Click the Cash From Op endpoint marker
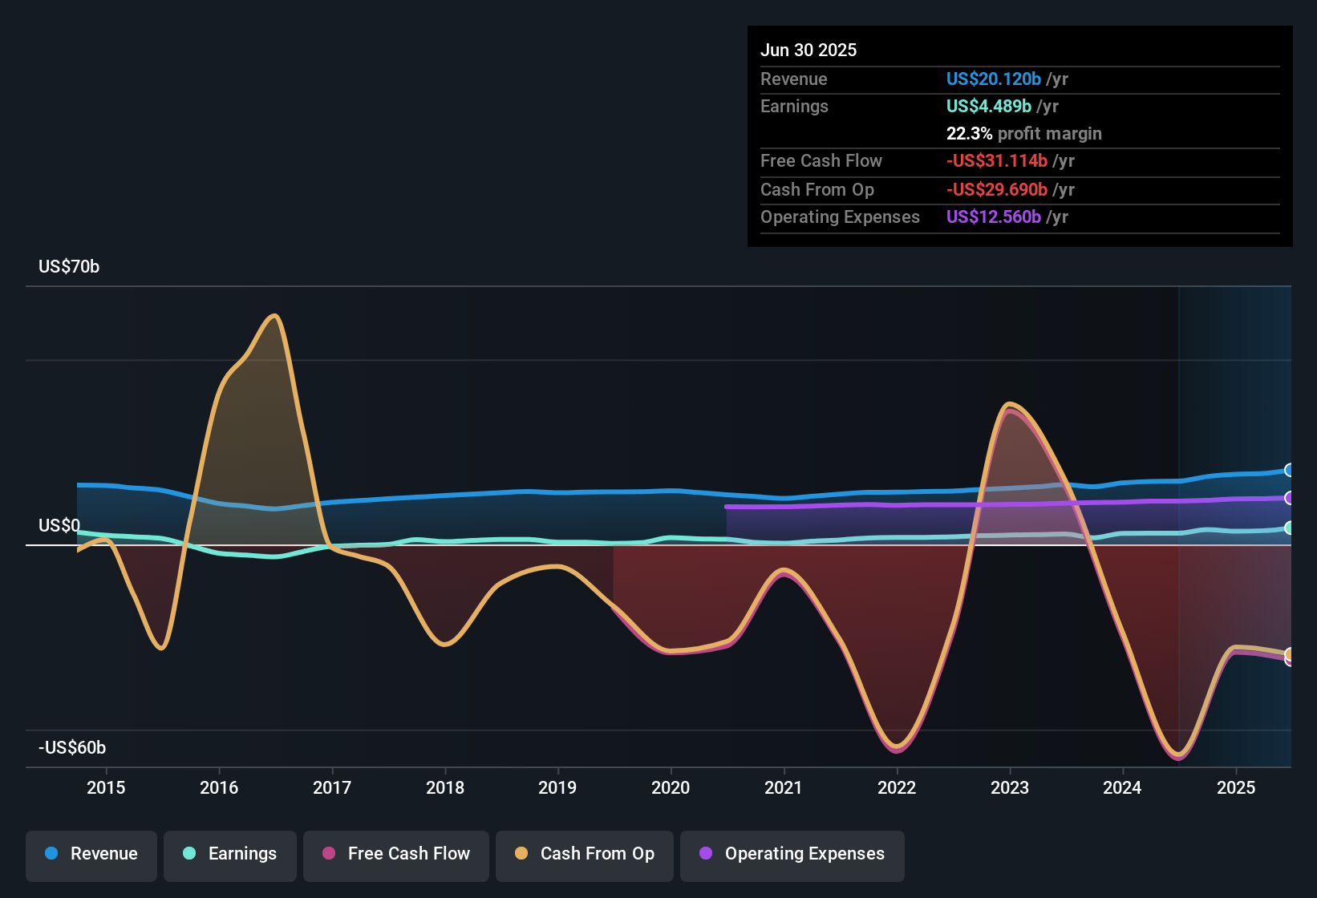The height and width of the screenshot is (898, 1317). [1290, 654]
